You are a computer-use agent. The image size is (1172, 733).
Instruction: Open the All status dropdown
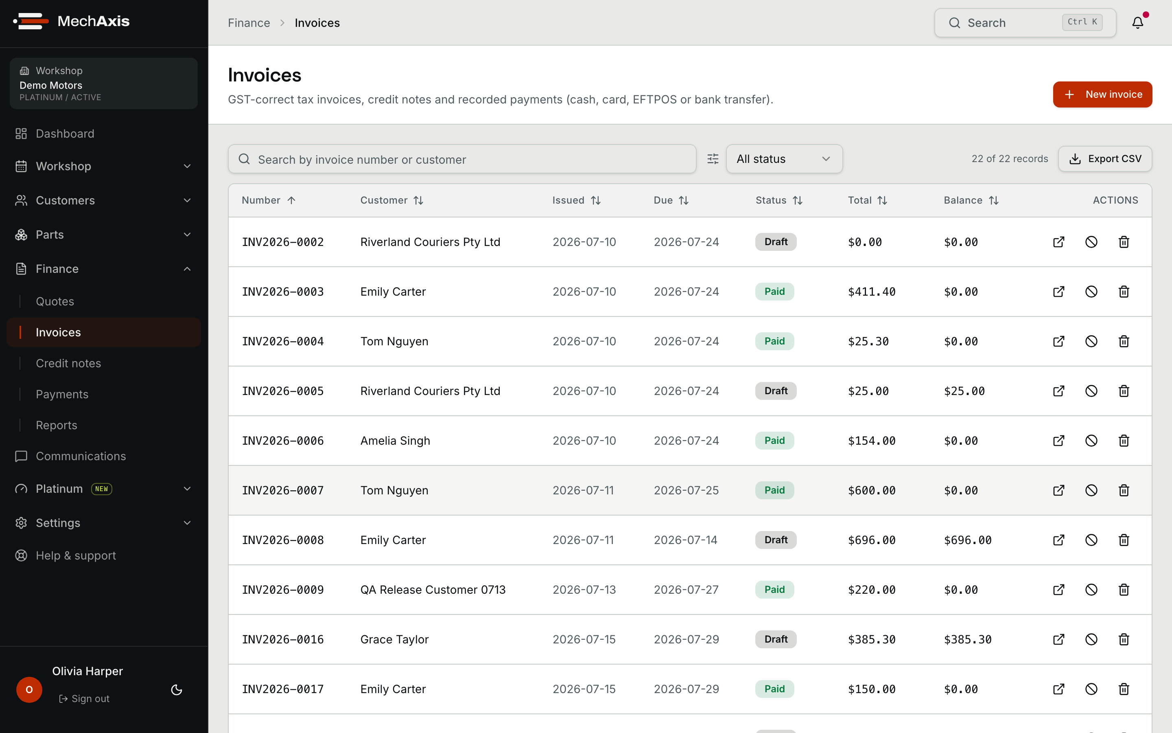pyautogui.click(x=784, y=159)
